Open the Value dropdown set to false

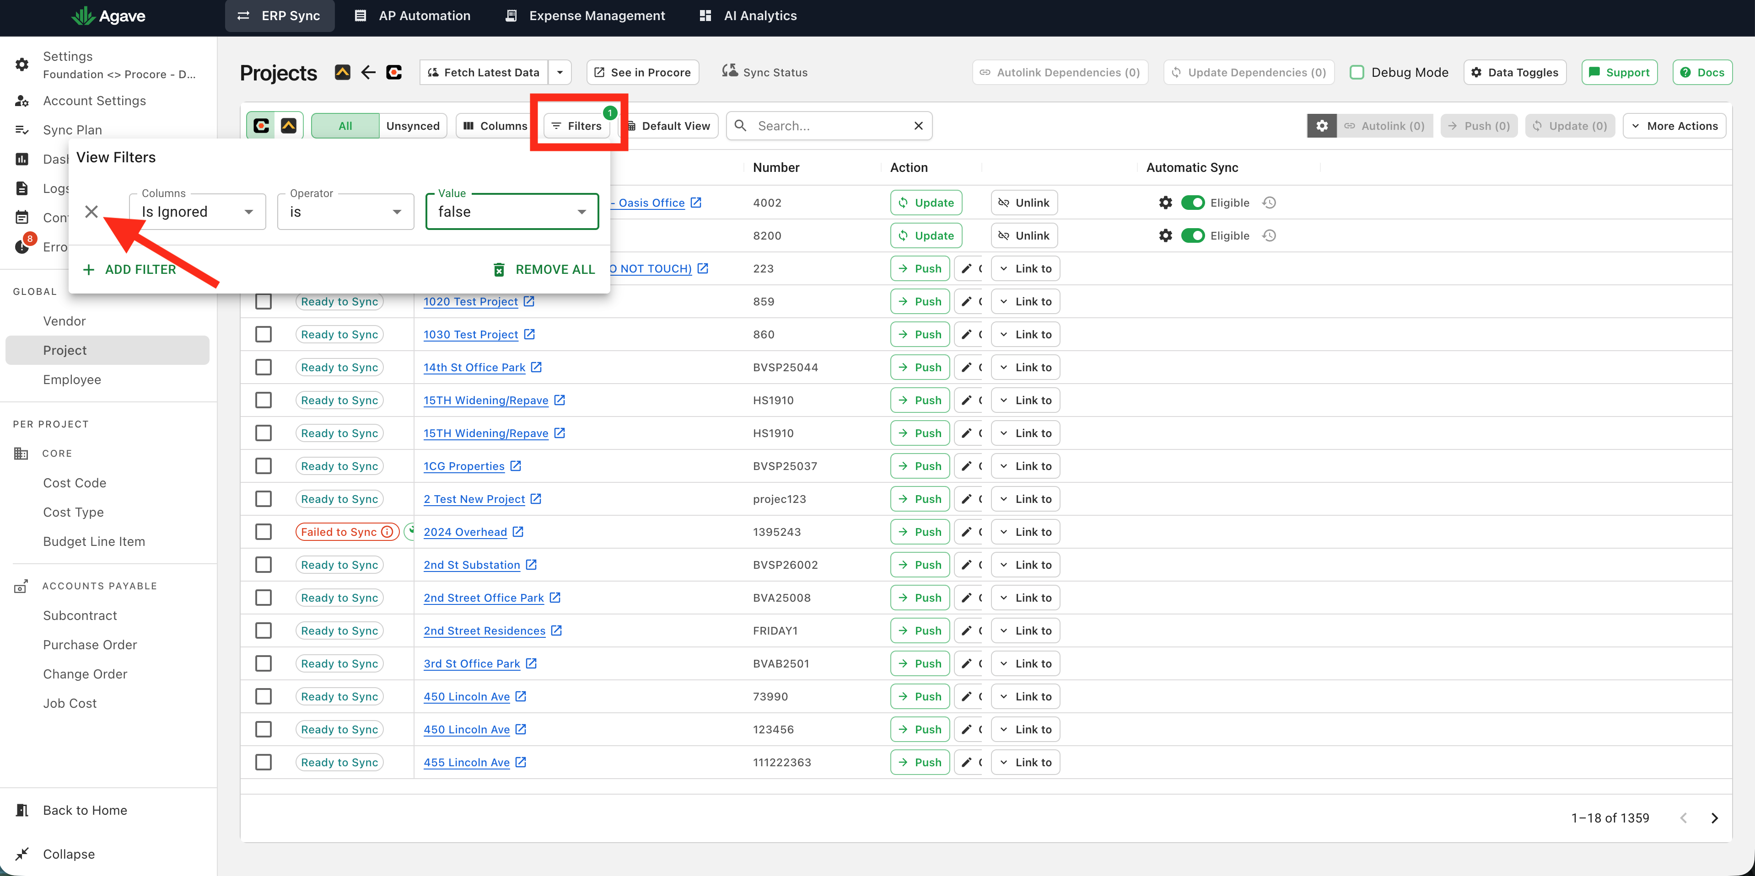pos(511,212)
